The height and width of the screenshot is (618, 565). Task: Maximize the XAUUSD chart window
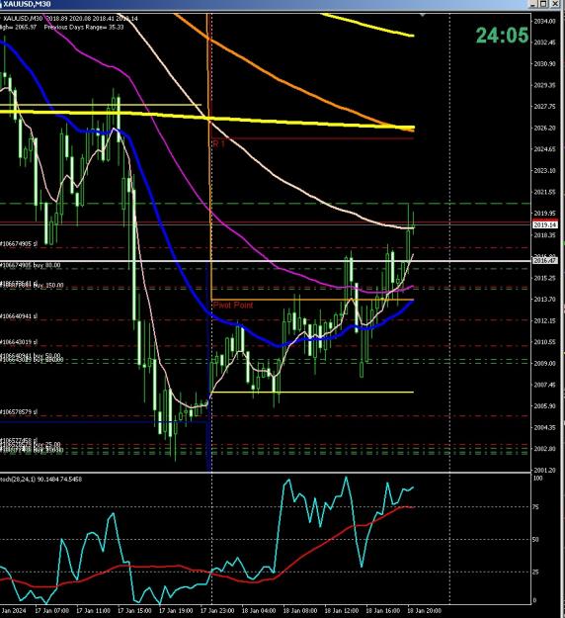pos(543,4)
